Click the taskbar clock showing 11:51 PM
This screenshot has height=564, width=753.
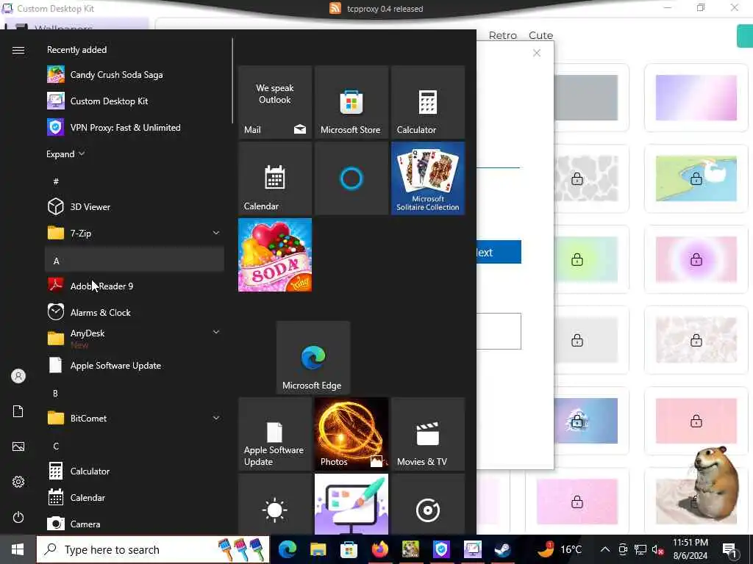coord(690,549)
